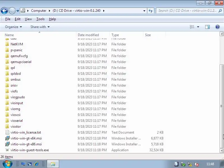Click the Explorer window taskbar button

tap(53, 164)
